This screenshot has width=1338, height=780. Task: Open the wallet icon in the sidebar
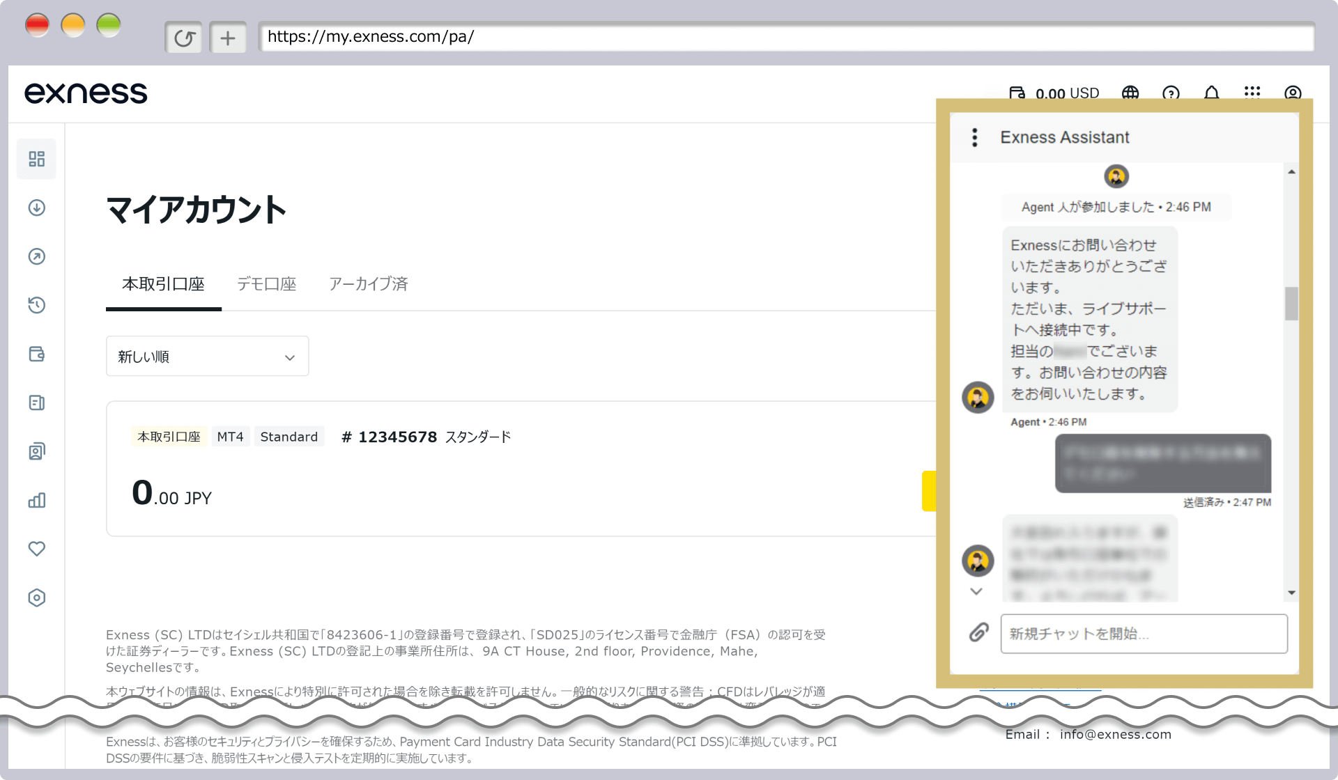[37, 354]
